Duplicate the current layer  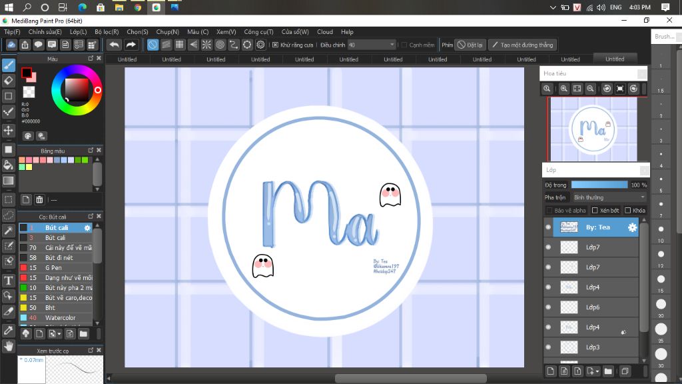pos(625,371)
